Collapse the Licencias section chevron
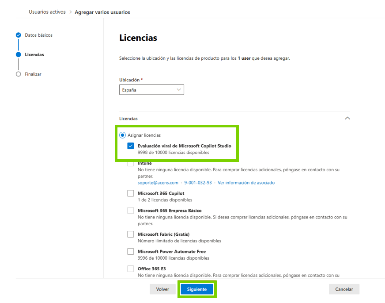Image resolution: width=385 pixels, height=303 pixels. pyautogui.click(x=347, y=118)
